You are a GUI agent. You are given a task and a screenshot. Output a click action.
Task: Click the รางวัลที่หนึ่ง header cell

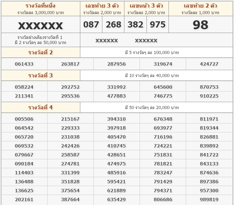(x=41, y=9)
